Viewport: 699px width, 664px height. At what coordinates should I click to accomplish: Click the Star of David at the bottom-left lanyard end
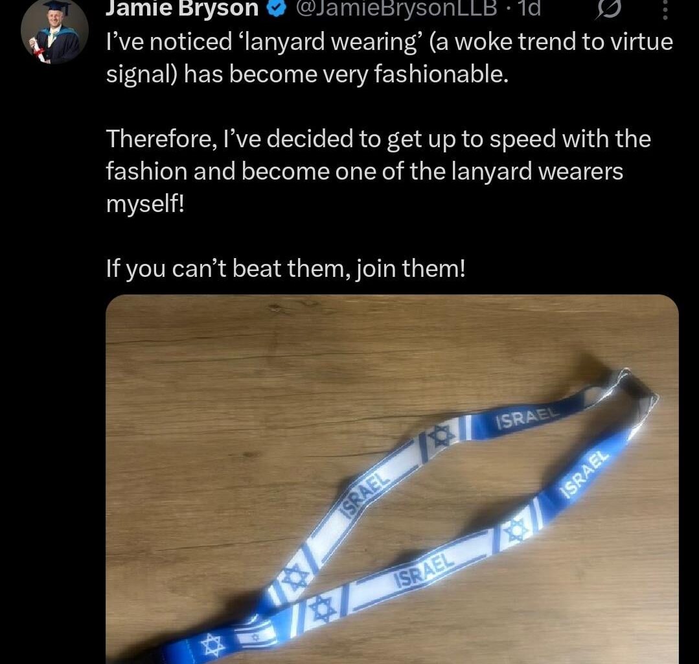(x=212, y=645)
